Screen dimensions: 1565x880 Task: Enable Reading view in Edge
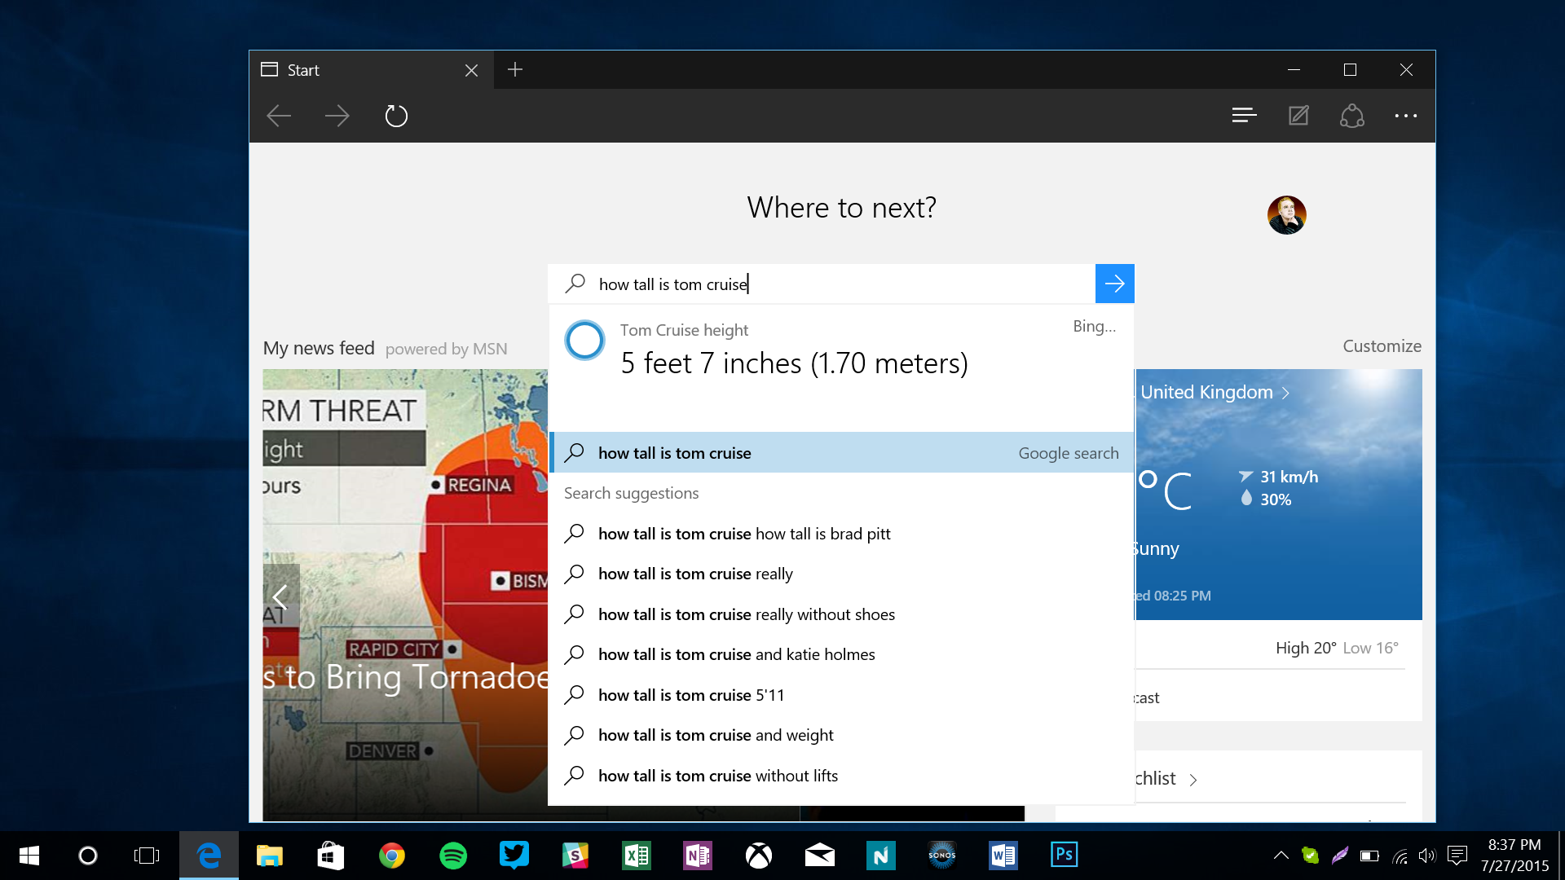[x=1244, y=116]
